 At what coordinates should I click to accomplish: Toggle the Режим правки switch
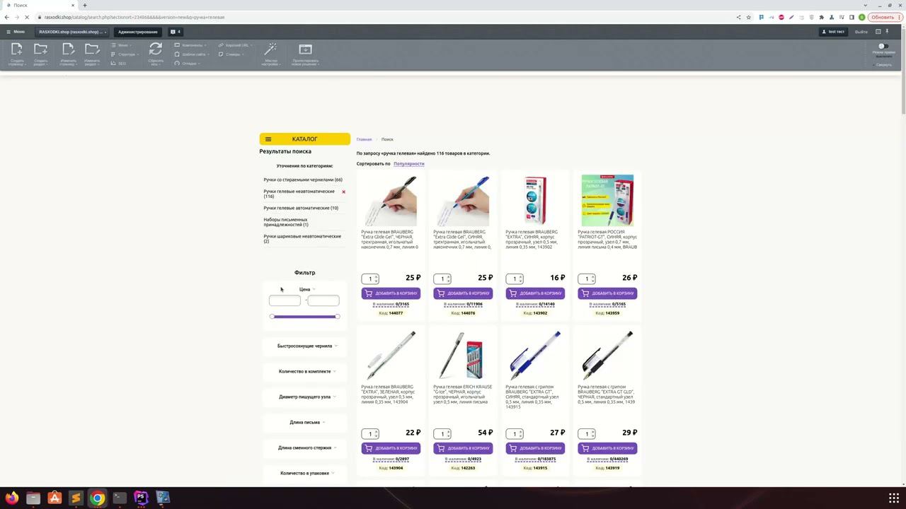point(883,47)
